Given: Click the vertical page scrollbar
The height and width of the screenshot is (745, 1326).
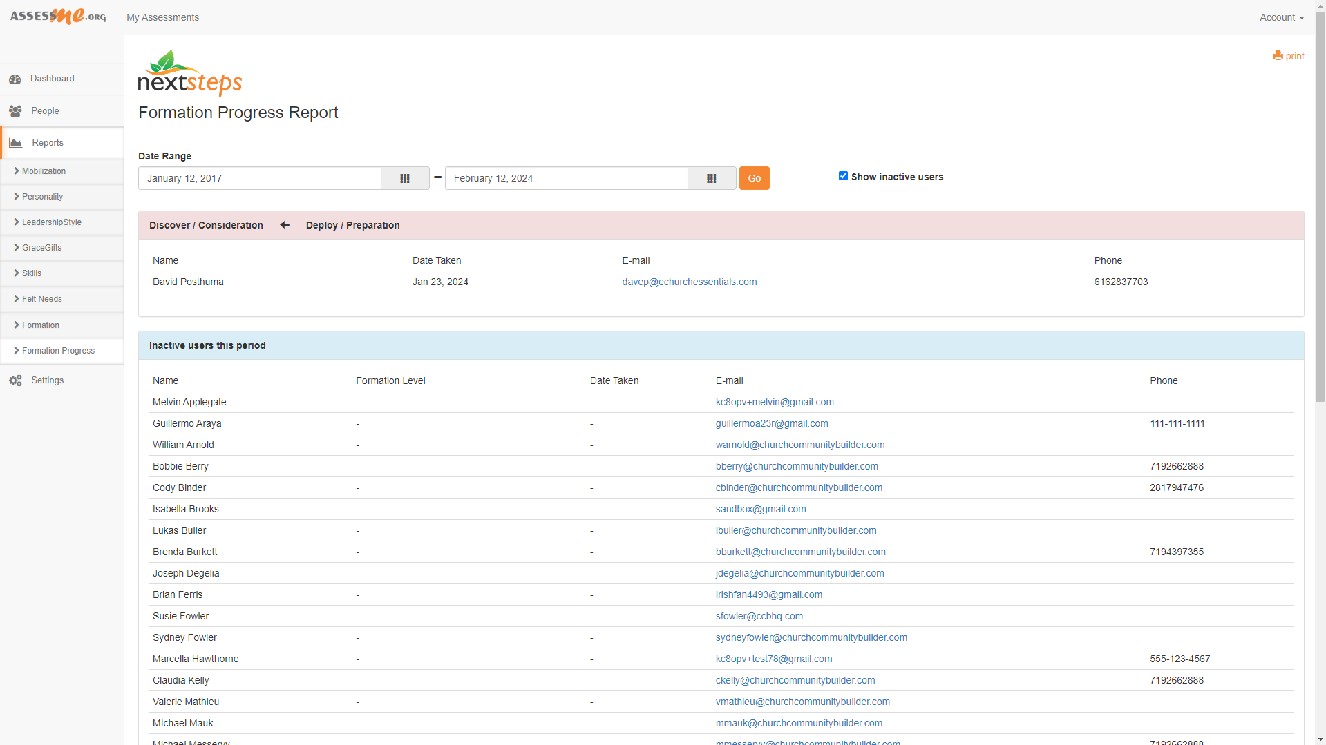Looking at the screenshot, I should [1320, 207].
